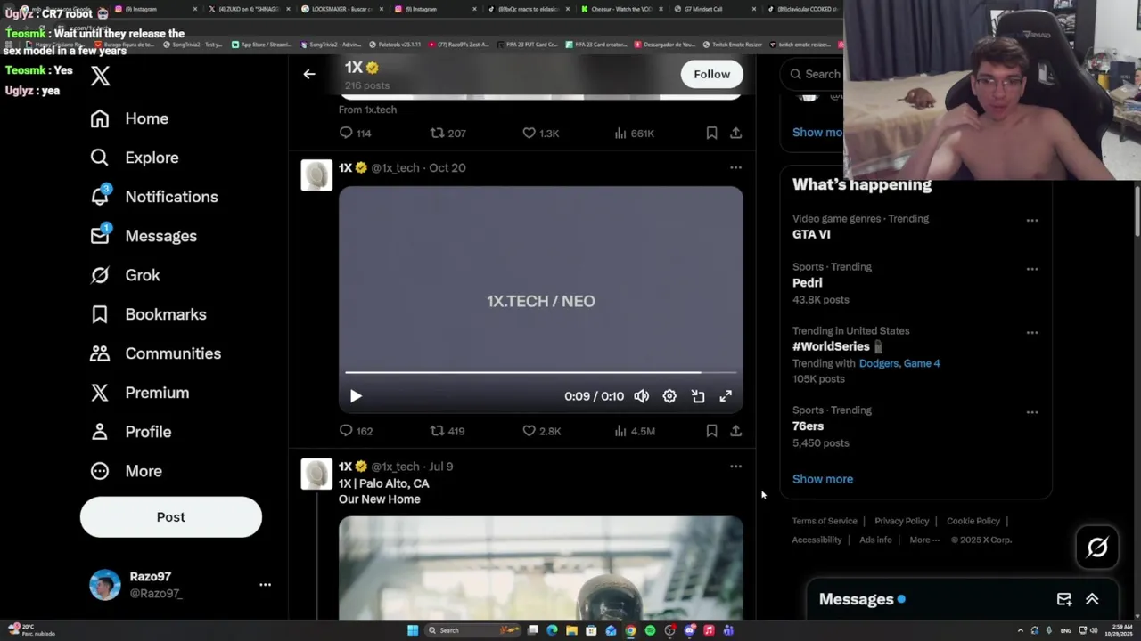1141x641 pixels.
Task: Open the Dodgers related trend link
Action: point(878,363)
